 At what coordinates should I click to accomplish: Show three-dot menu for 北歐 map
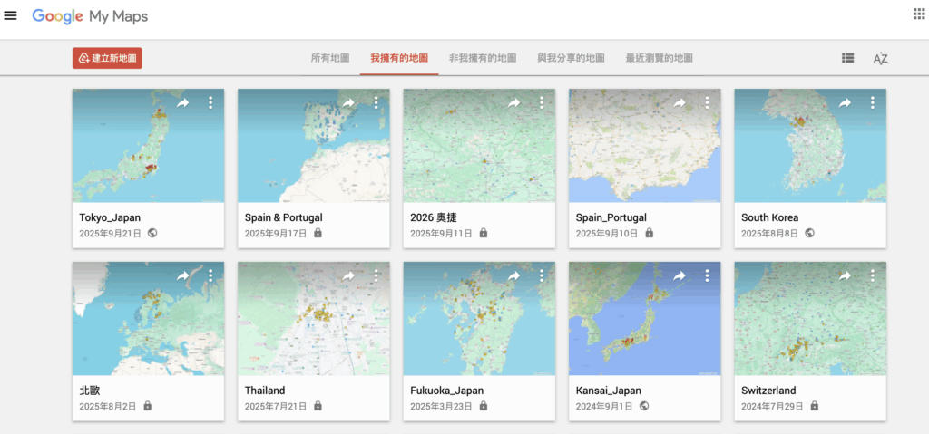coord(210,276)
